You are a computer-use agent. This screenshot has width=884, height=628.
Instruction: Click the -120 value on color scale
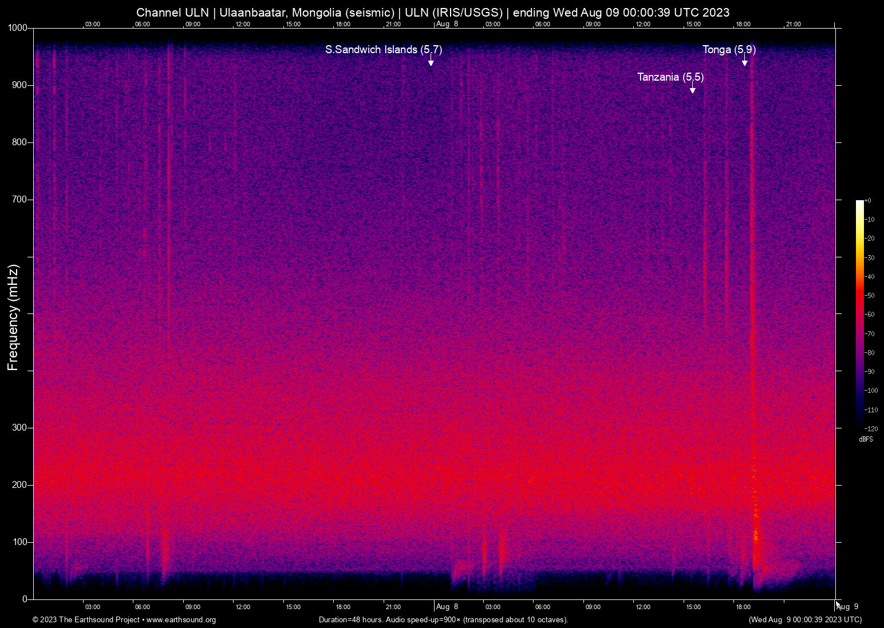[871, 429]
